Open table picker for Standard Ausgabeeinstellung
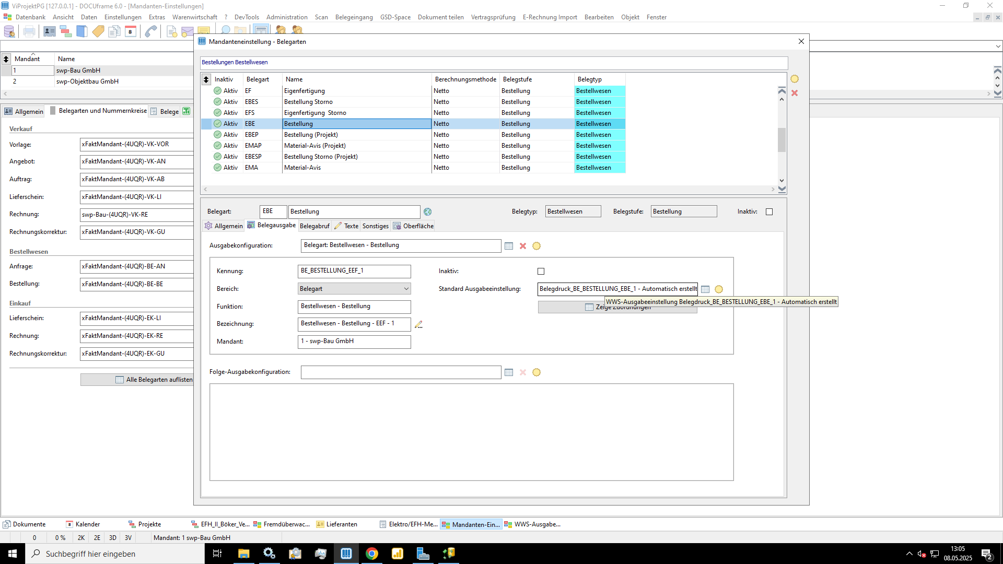 pos(705,289)
